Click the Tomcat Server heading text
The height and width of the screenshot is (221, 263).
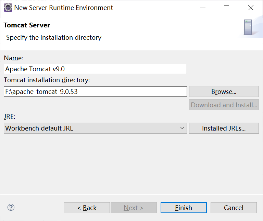pyautogui.click(x=27, y=25)
